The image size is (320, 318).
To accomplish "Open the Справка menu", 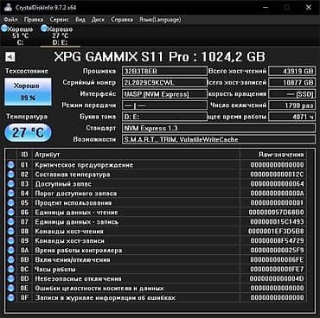I will tap(122, 20).
